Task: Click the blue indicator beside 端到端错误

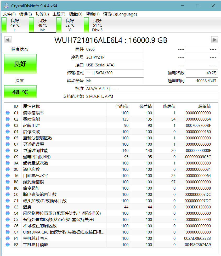Action: (8, 182)
